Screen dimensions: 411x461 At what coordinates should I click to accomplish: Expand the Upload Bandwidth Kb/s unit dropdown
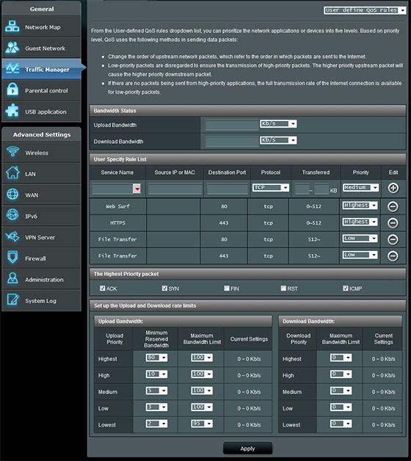tap(278, 124)
